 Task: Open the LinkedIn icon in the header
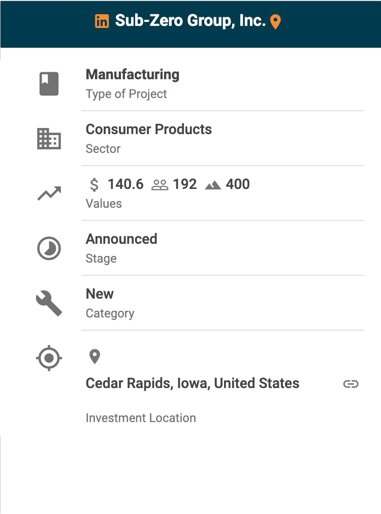(x=102, y=21)
